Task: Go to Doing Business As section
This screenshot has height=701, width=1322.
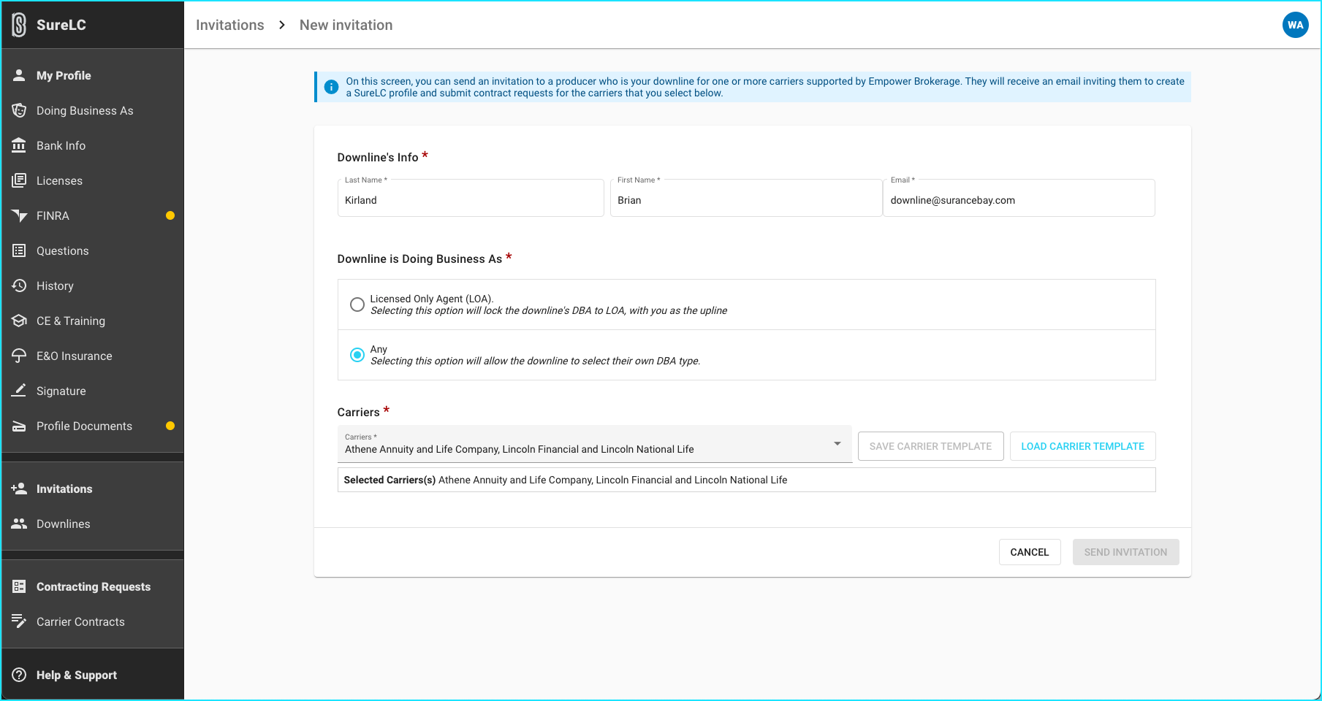Action: coord(93,110)
